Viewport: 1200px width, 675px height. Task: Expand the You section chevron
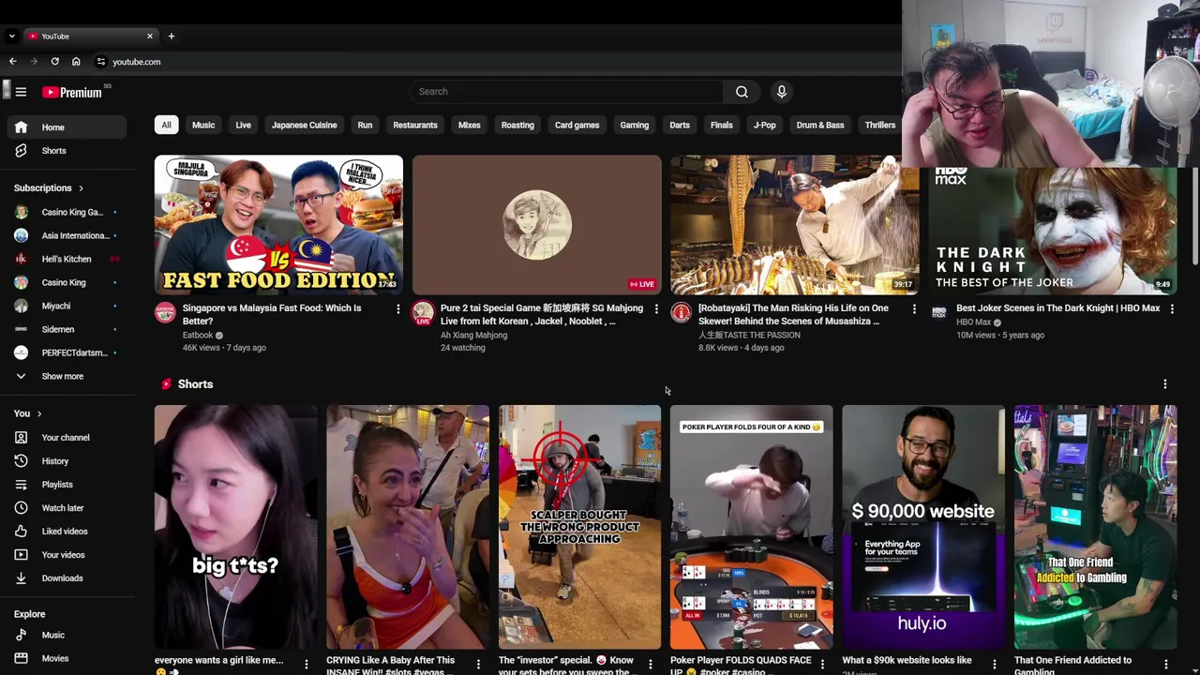click(39, 413)
